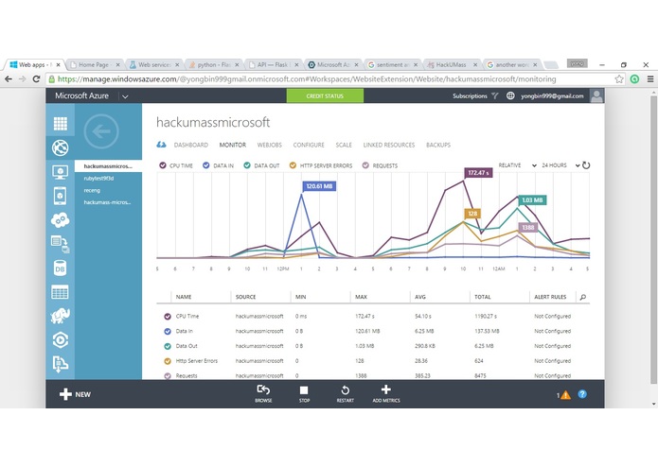The width and height of the screenshot is (658, 467).
Task: Click the 172.47 s peak marker on chart
Action: [x=478, y=173]
